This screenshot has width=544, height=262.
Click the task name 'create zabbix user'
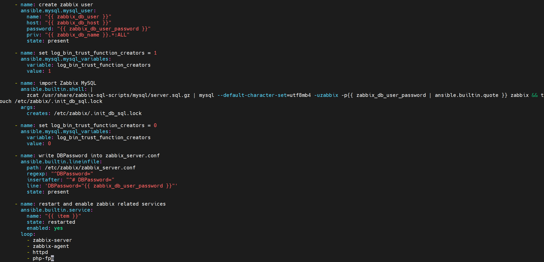pyautogui.click(x=66, y=5)
